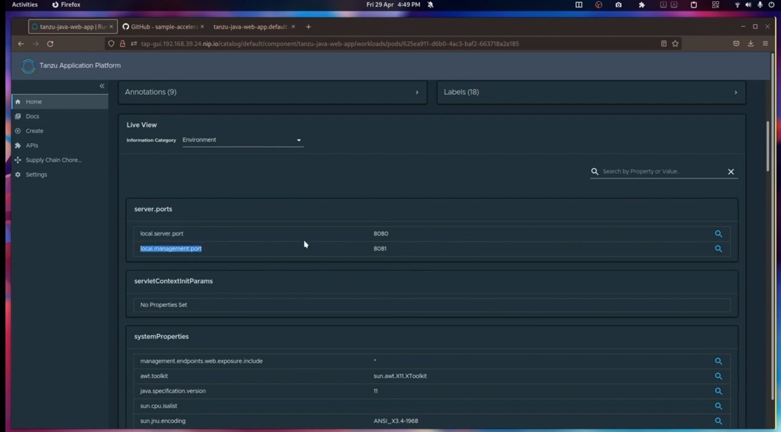This screenshot has width=781, height=432.
Task: Toggle reader view icon in address bar
Action: [663, 44]
